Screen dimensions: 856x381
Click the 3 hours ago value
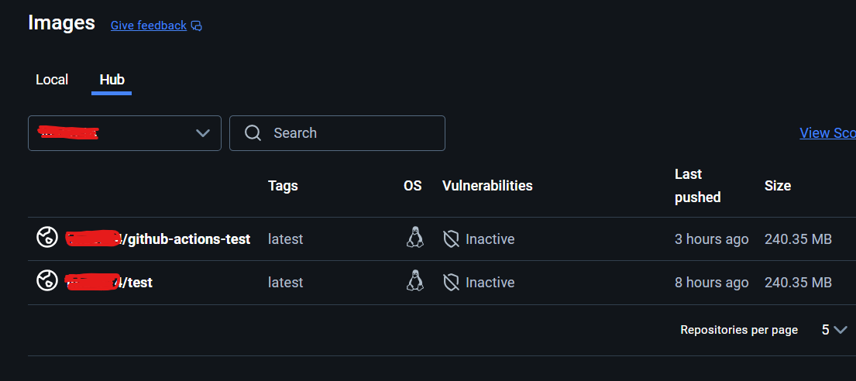[711, 239]
